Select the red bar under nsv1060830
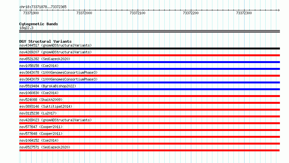 149,96
